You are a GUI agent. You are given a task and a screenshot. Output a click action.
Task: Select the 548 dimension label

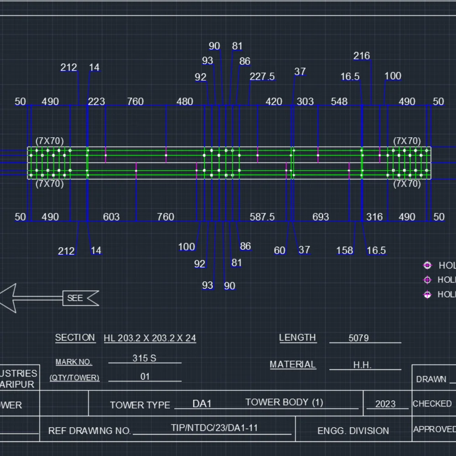[339, 102]
